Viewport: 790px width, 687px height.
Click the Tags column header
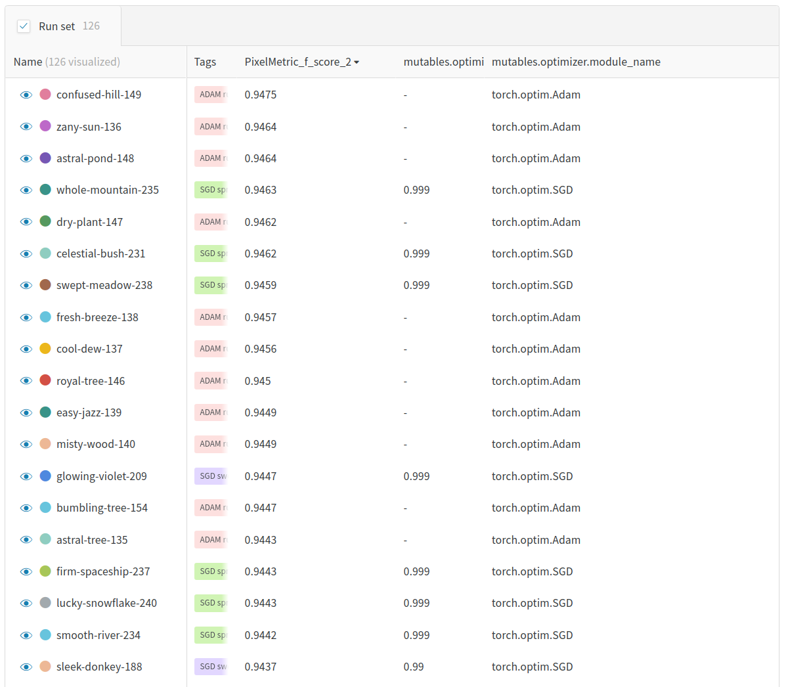[x=205, y=62]
